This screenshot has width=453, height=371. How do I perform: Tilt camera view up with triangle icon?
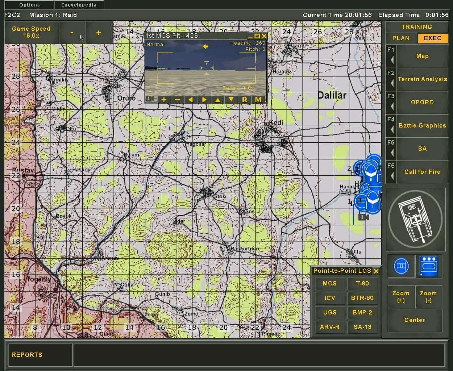(217, 100)
